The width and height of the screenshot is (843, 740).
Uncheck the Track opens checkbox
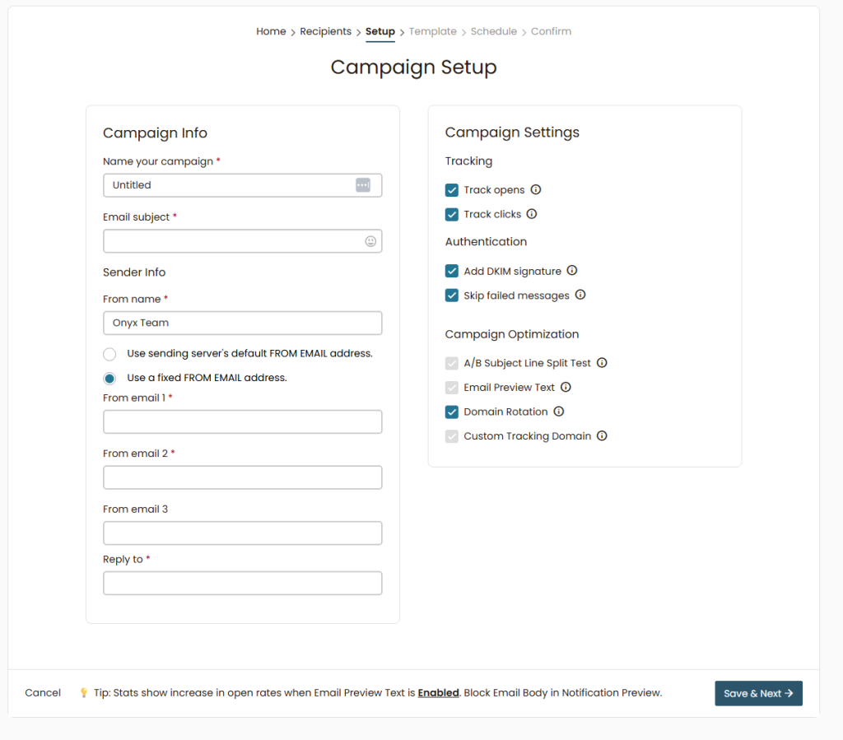452,190
